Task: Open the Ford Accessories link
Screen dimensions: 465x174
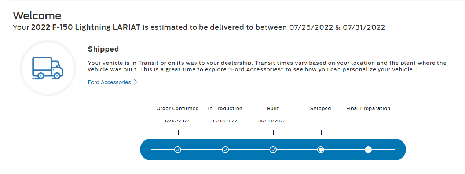Action: tap(109, 82)
